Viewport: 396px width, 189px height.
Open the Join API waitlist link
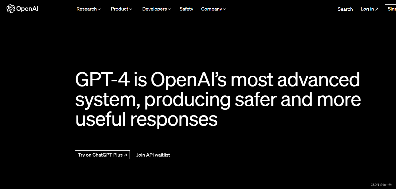[x=153, y=155]
